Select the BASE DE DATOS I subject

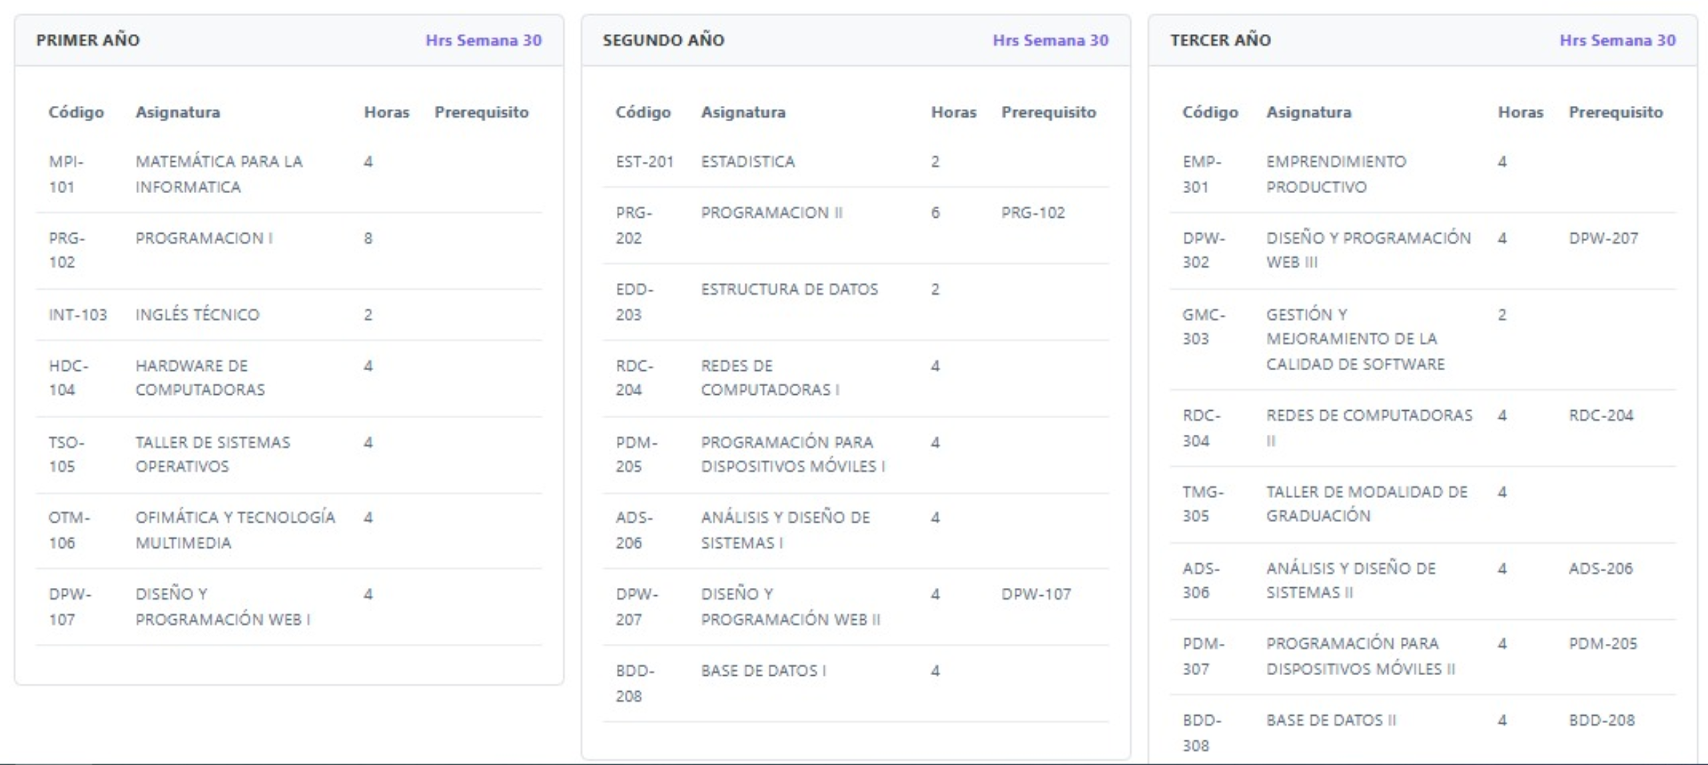click(763, 670)
